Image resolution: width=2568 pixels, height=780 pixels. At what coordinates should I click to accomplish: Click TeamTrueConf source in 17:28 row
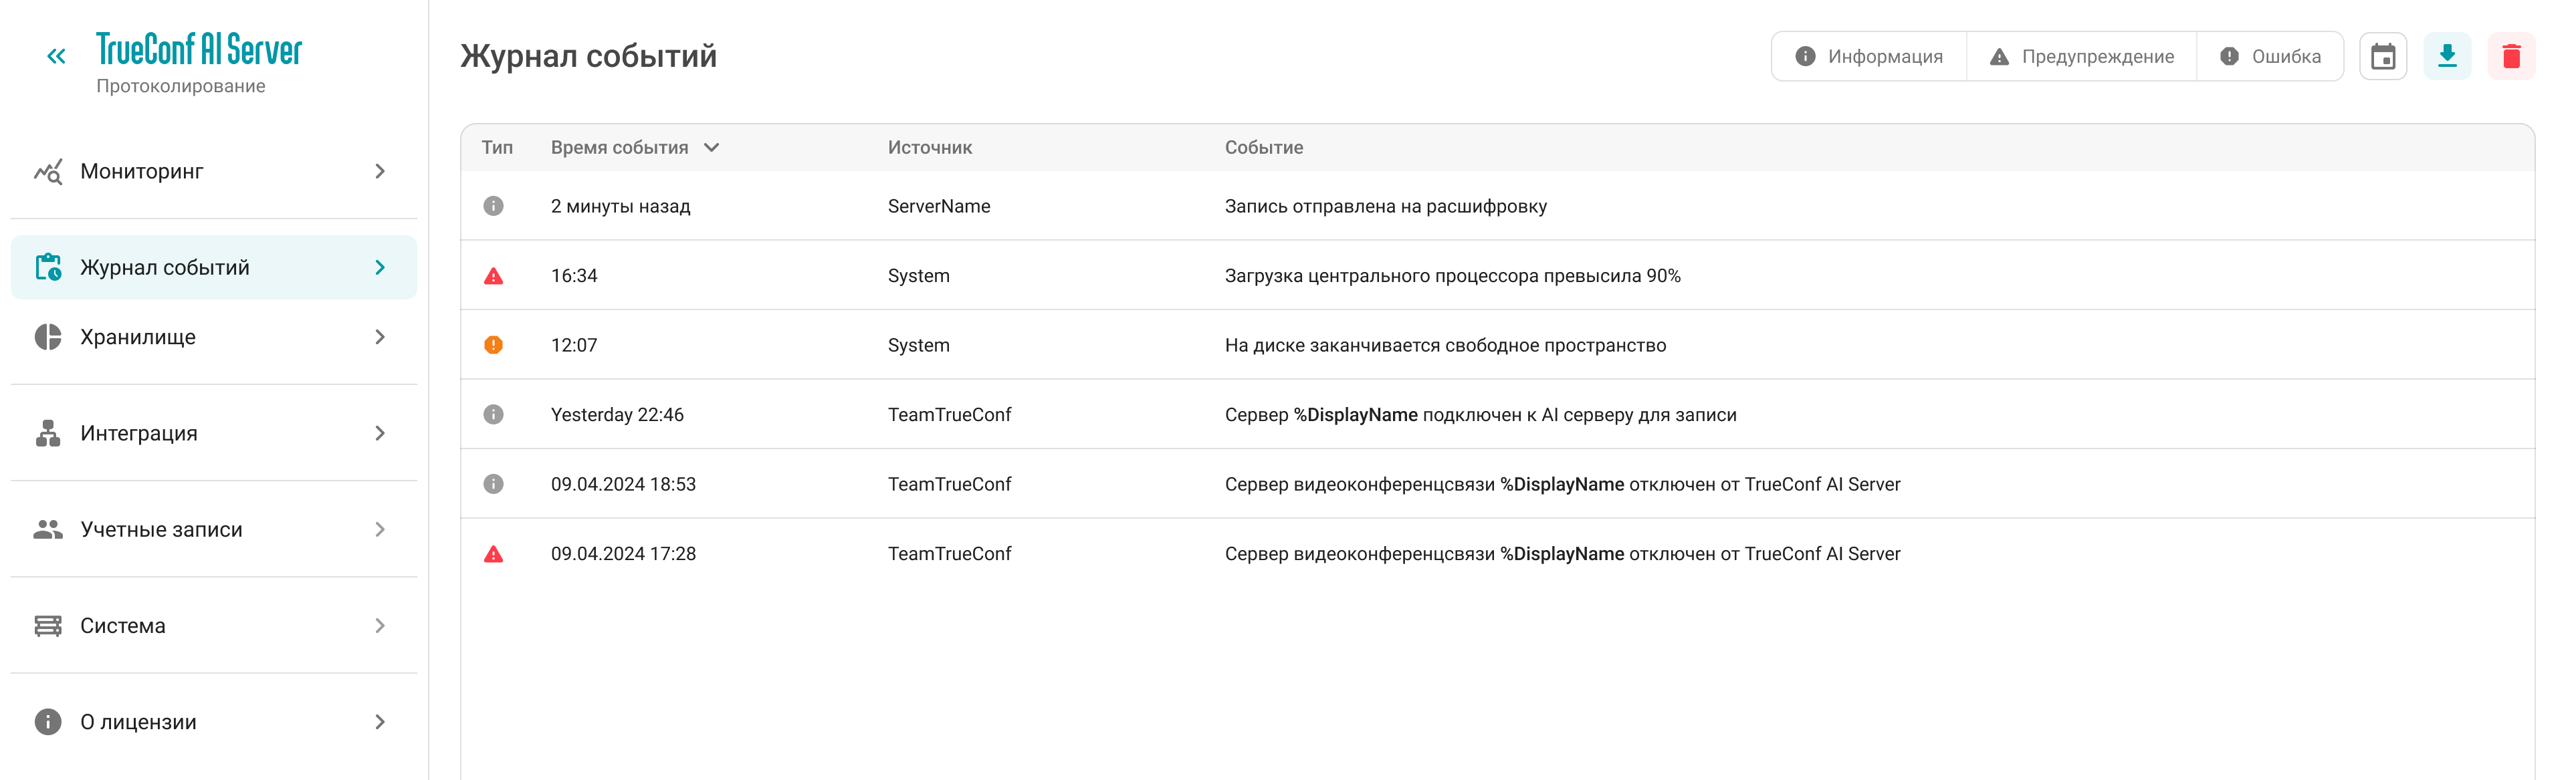point(949,554)
